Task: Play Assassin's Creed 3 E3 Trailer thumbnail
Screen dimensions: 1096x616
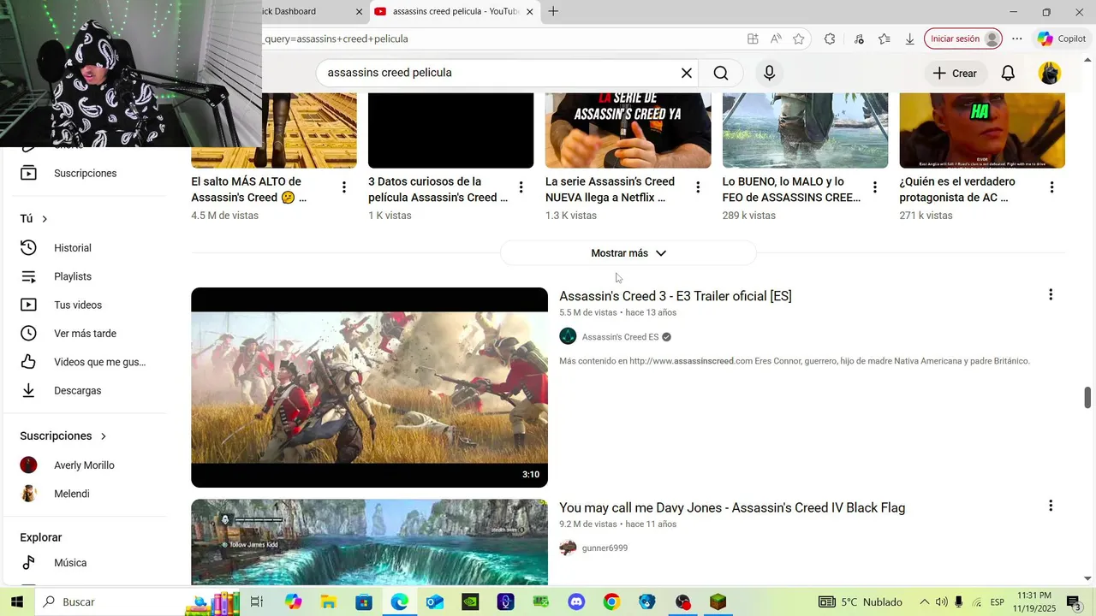Action: coord(369,388)
